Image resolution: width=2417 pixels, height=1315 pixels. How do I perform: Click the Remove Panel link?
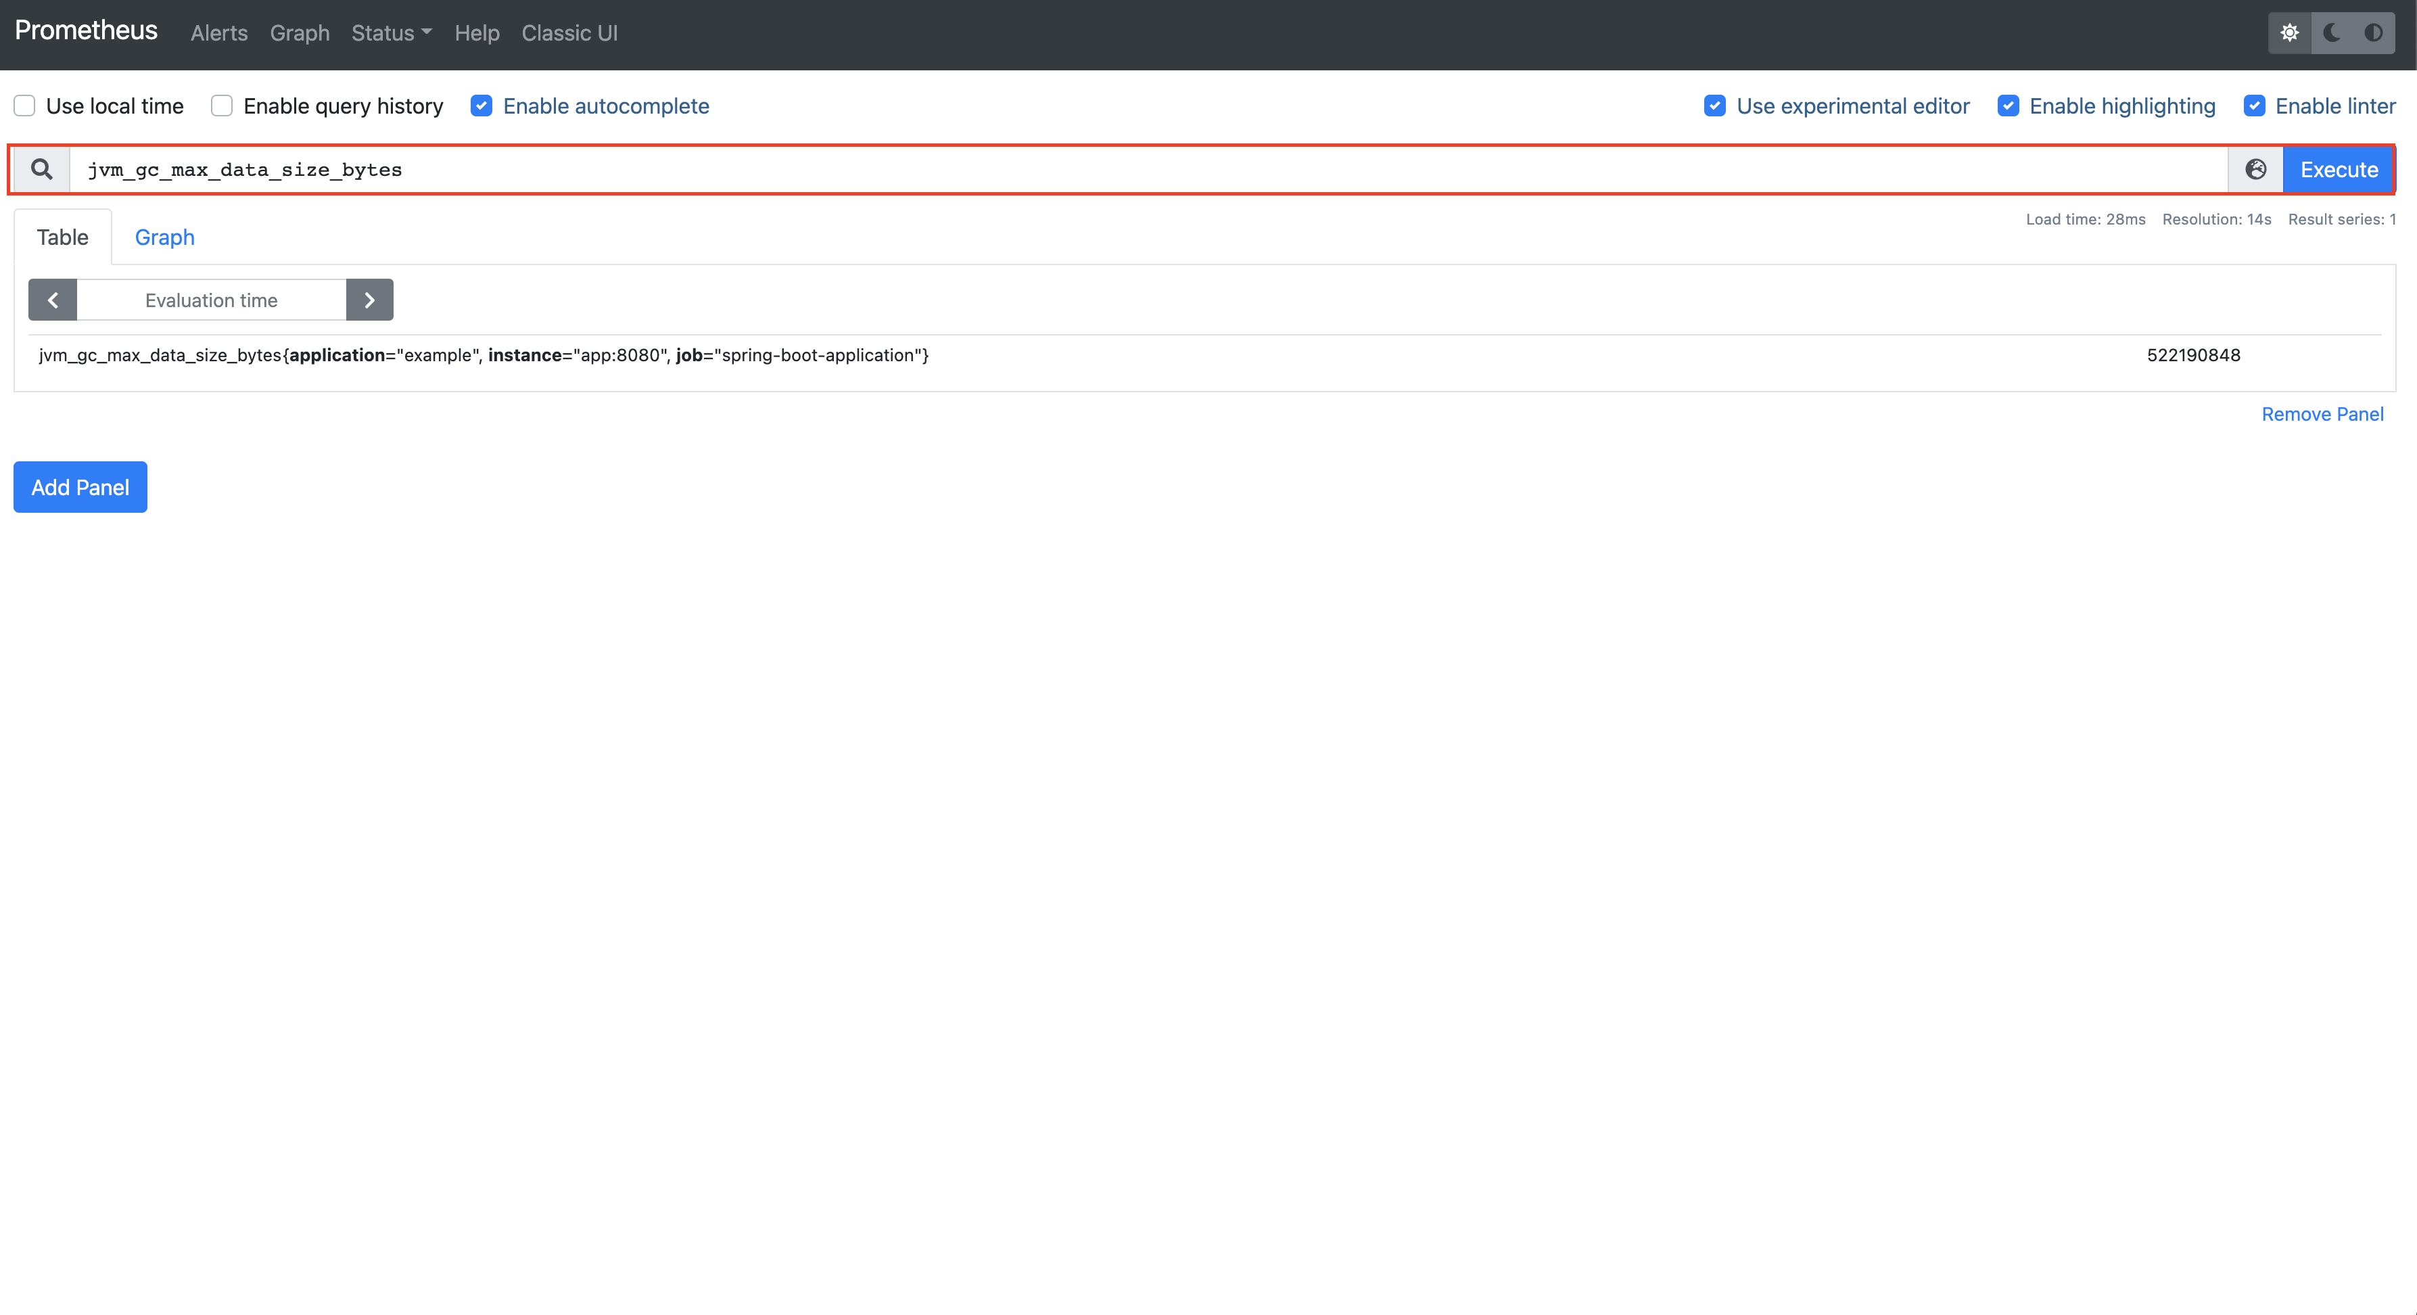[x=2321, y=414]
